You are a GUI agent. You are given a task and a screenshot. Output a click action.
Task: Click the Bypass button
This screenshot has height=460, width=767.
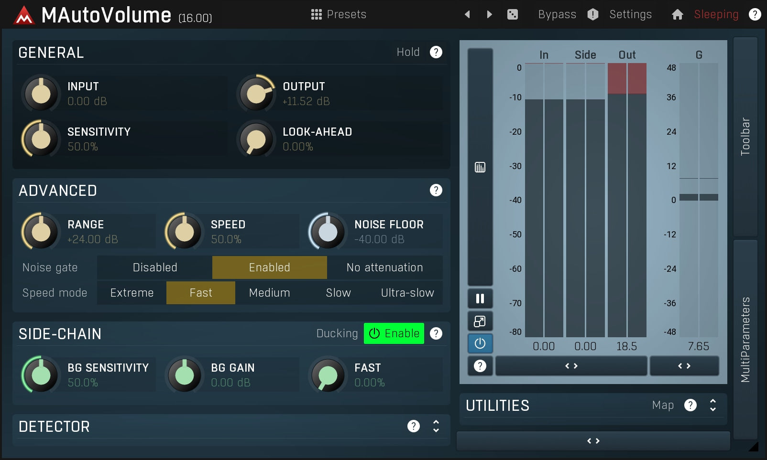[557, 14]
